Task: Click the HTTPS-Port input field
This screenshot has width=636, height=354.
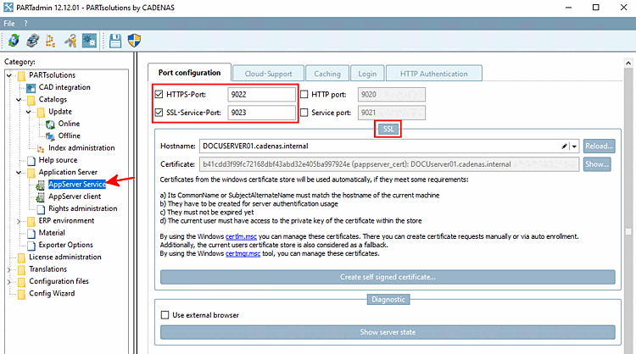Action: pyautogui.click(x=262, y=94)
